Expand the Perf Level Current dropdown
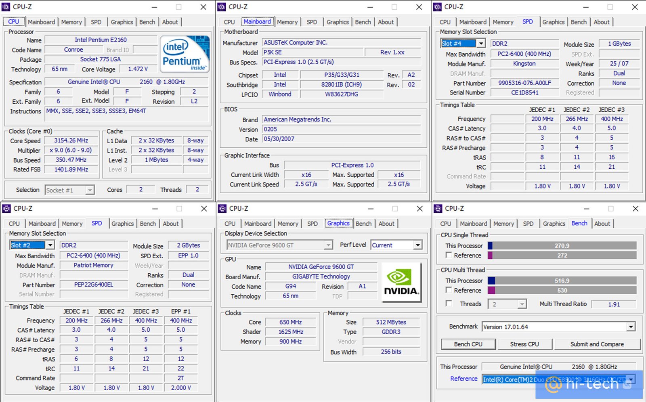Image resolution: width=646 pixels, height=402 pixels. (x=418, y=245)
